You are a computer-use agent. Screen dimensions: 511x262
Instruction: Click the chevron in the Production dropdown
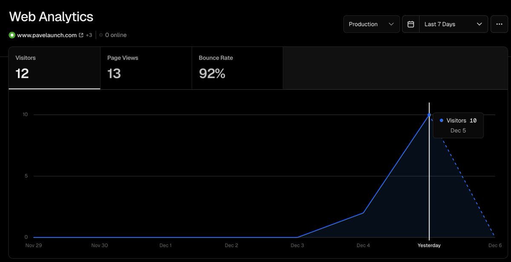pos(391,24)
